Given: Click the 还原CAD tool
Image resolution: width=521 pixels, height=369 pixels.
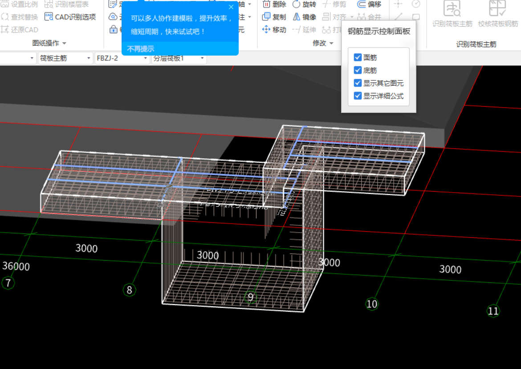Looking at the screenshot, I should click(x=19, y=29).
